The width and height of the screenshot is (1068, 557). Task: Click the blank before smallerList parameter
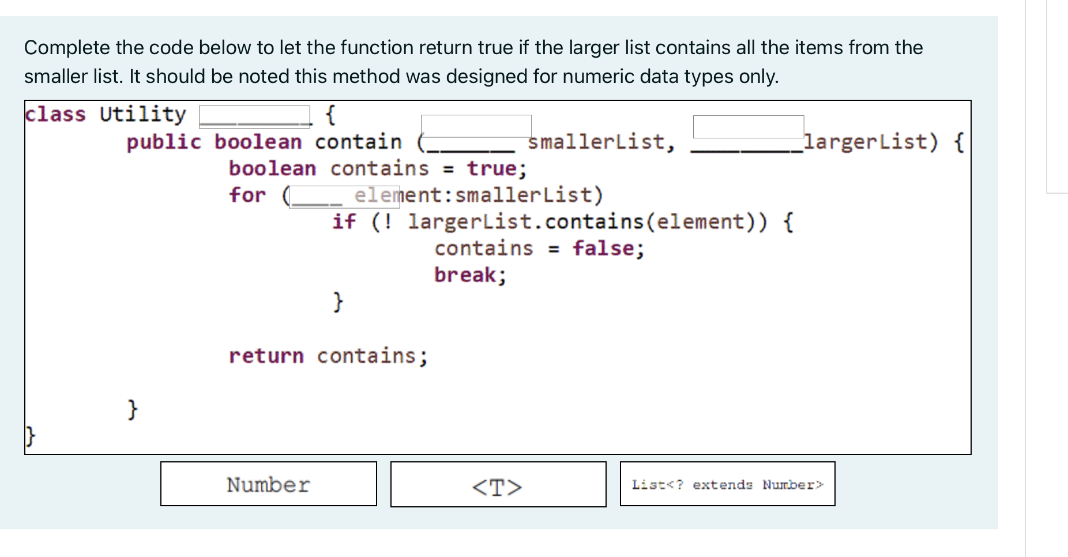click(476, 127)
